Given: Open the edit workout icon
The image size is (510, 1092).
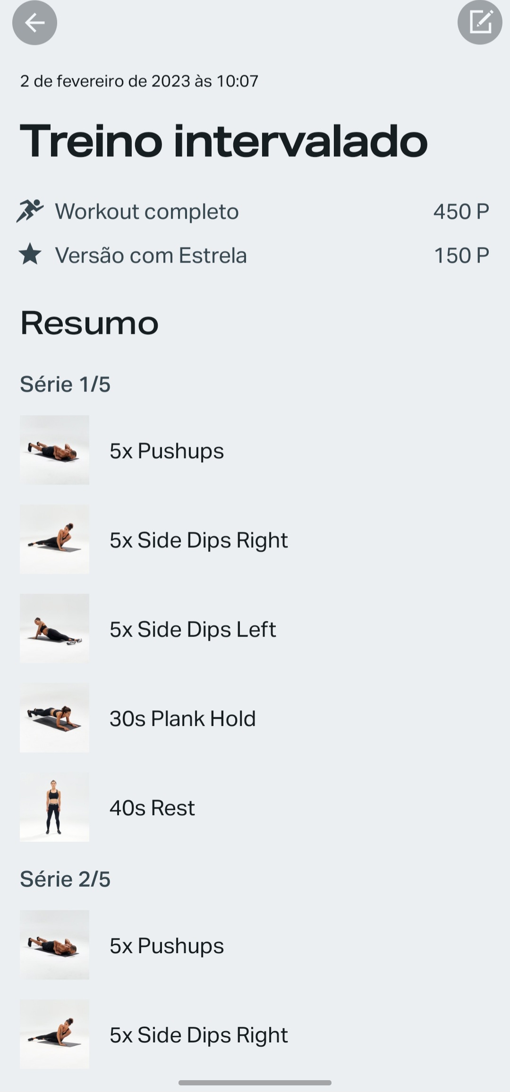Looking at the screenshot, I should coord(480,23).
